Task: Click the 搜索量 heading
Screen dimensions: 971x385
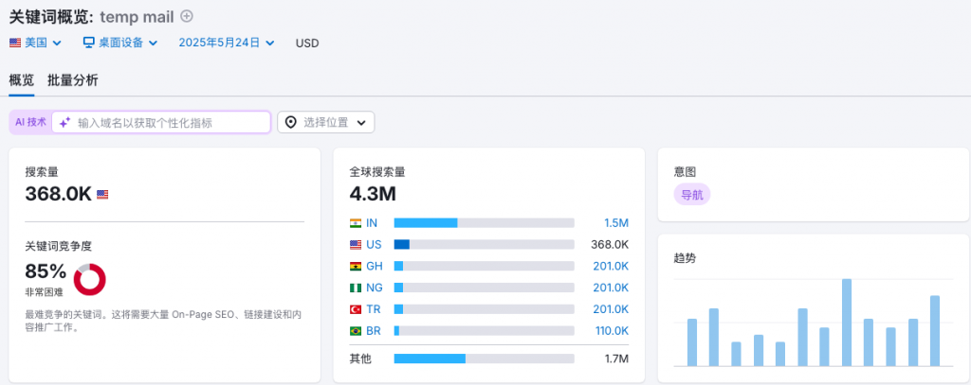Action: click(42, 172)
